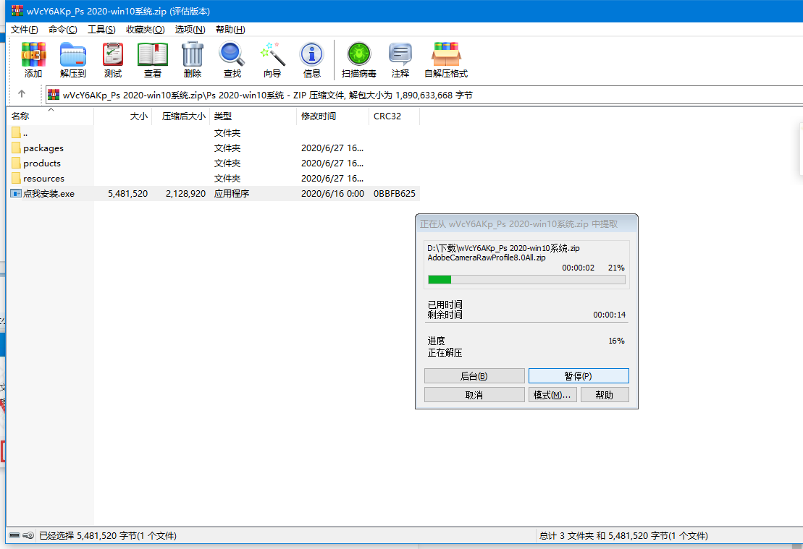Click the drive icon in status bar
This screenshot has height=549, width=803.
point(15,535)
